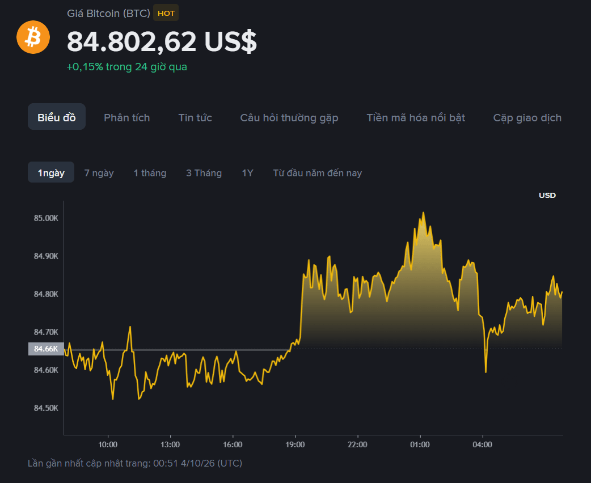Click the sharp price dip after 04:00

tap(486, 372)
